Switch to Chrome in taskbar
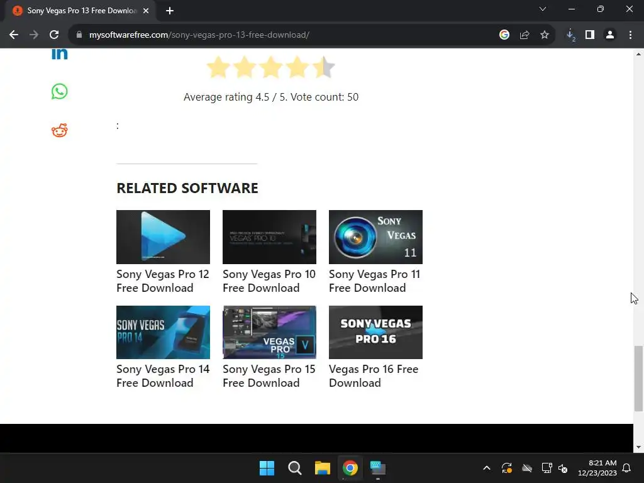The image size is (644, 483). 350,468
